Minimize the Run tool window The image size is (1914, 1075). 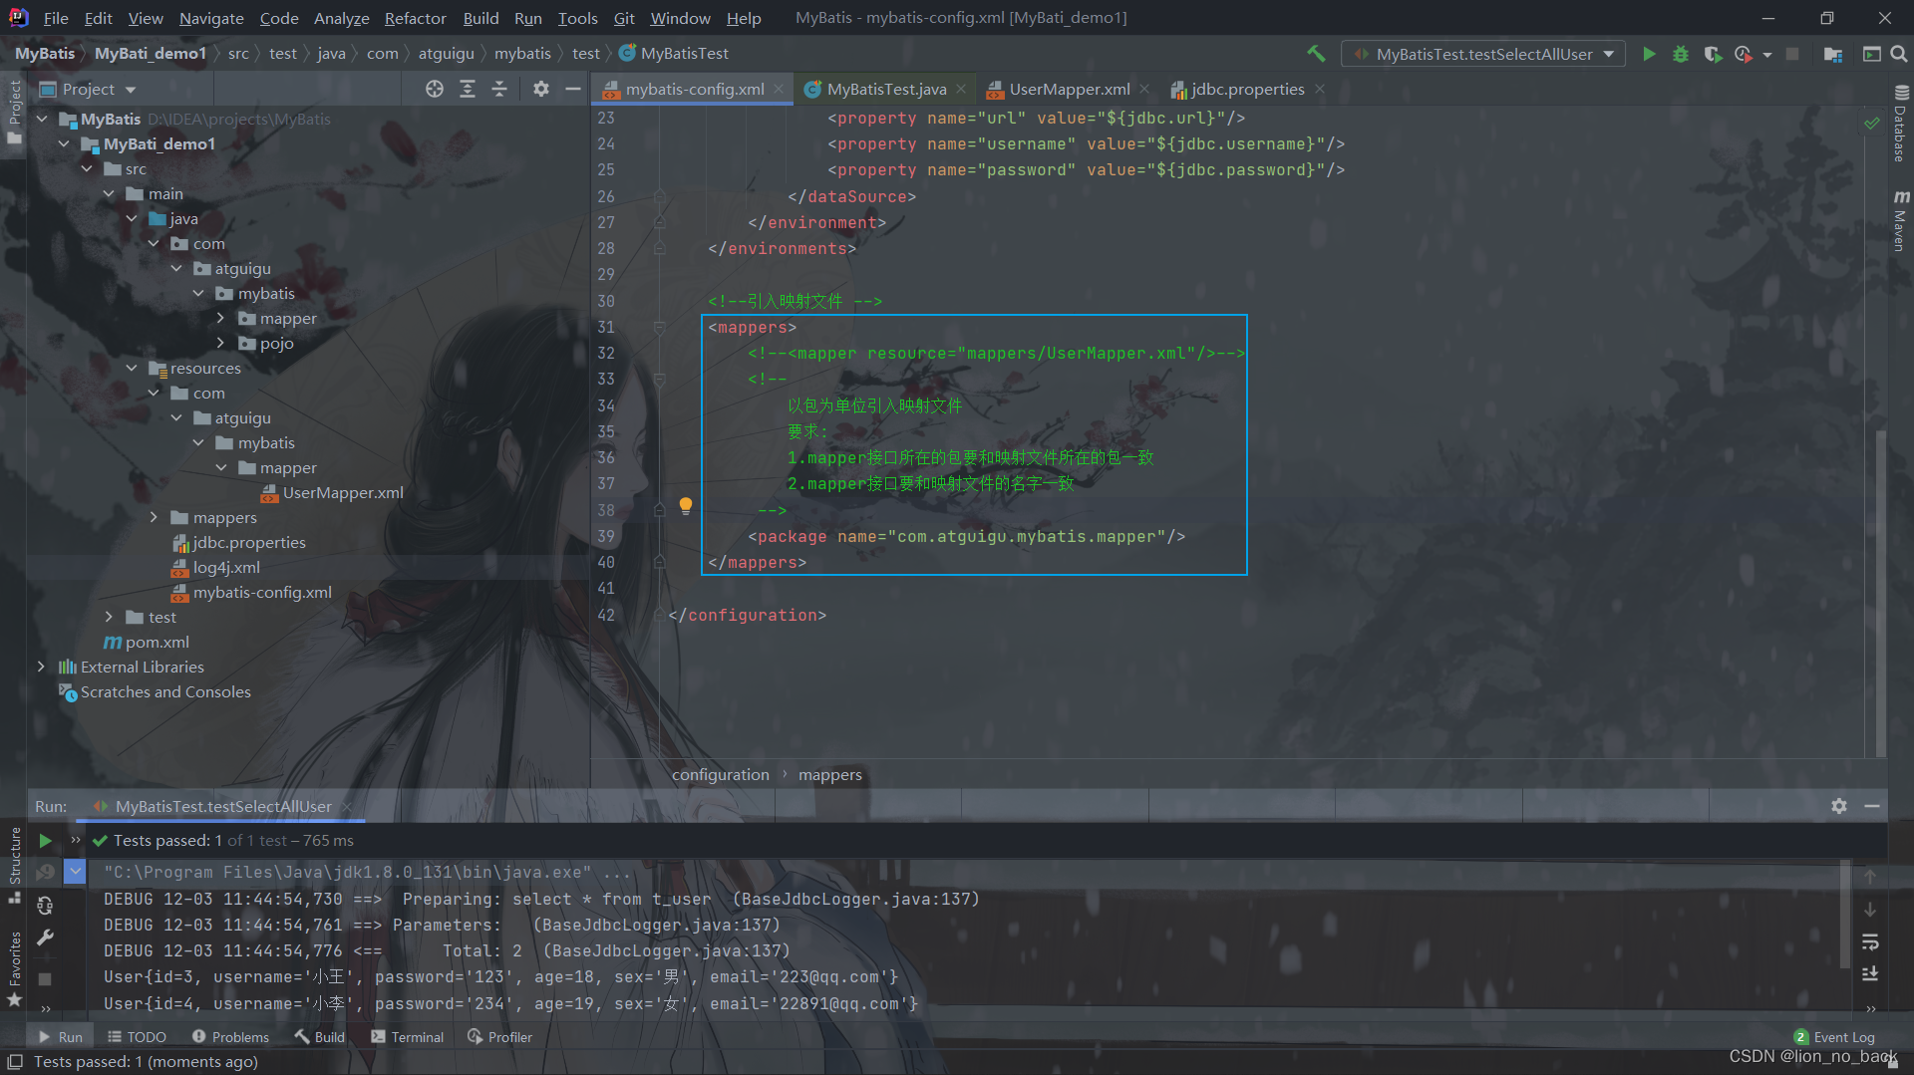point(1872,806)
